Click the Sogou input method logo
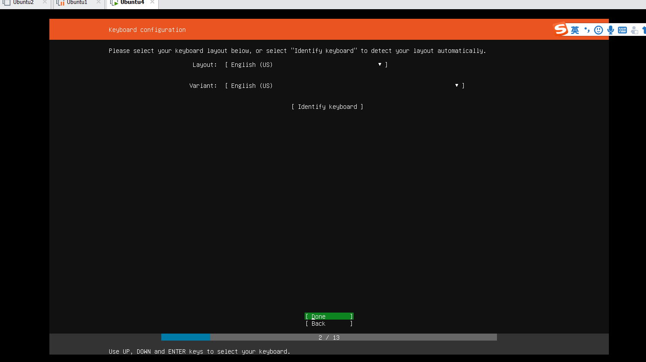This screenshot has width=646, height=362. tap(561, 29)
